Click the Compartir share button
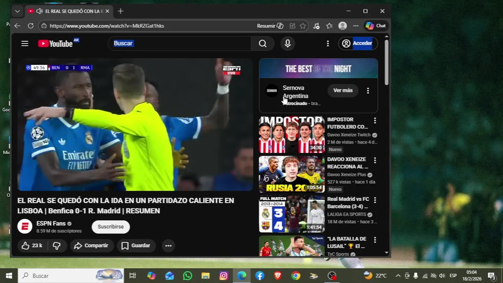The height and width of the screenshot is (283, 503). click(92, 246)
